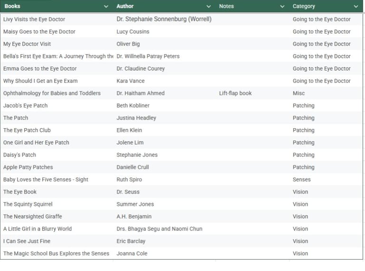This screenshot has height=271, width=365.
Task: Open the Author column filter dropdown
Action: tap(209, 7)
